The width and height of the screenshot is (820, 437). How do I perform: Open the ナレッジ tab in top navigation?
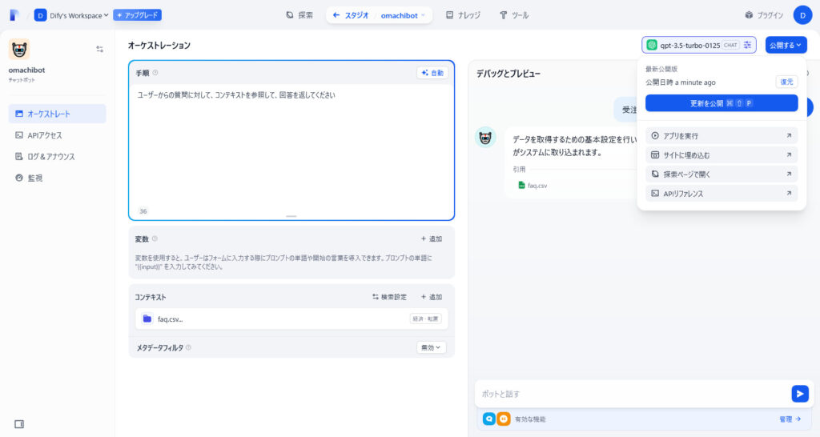click(x=463, y=15)
